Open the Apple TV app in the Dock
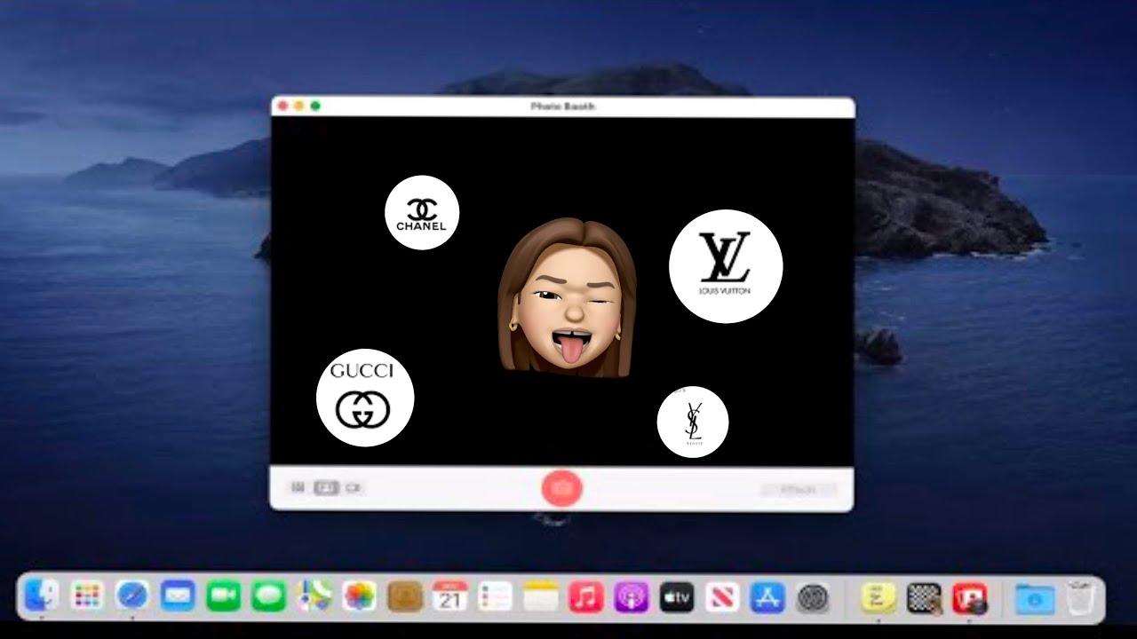This screenshot has height=639, width=1137. (x=677, y=596)
